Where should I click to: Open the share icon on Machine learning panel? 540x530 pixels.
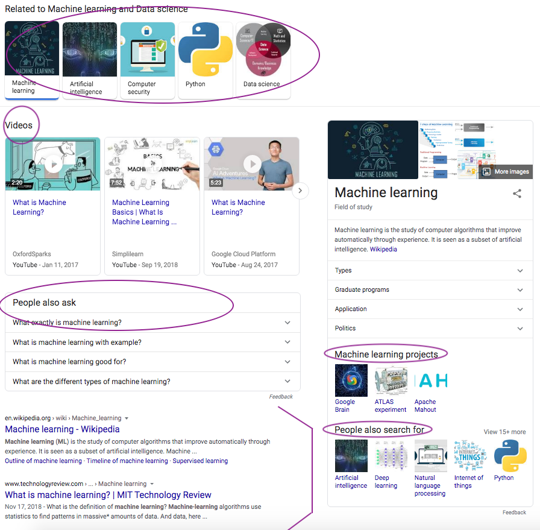point(517,194)
